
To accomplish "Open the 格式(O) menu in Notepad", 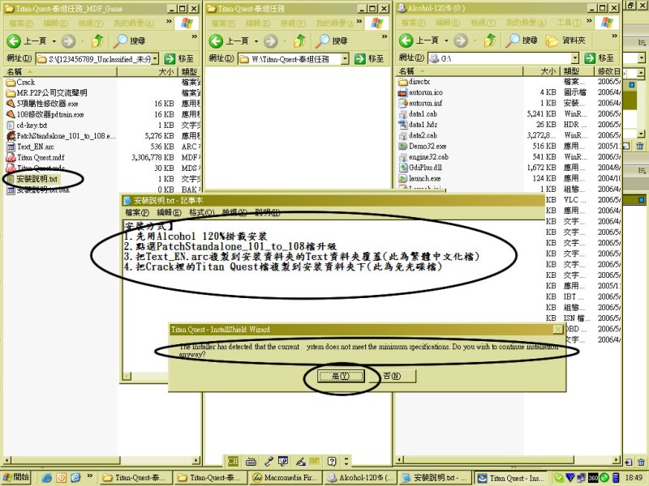I will [201, 213].
